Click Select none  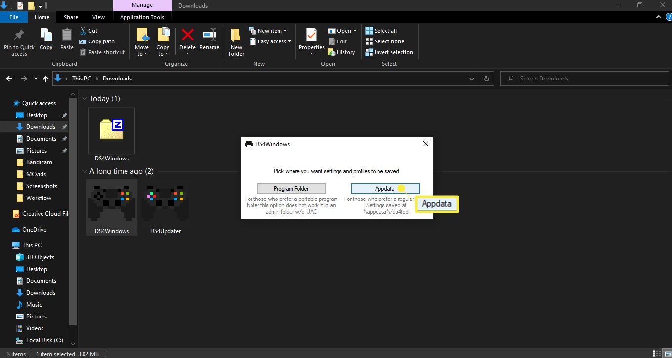384,41
